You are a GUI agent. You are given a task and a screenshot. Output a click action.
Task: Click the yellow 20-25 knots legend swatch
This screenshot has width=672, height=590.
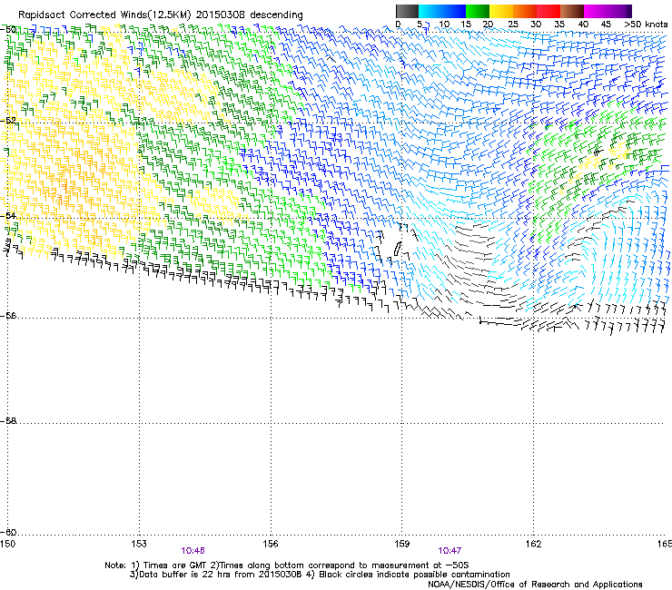coord(501,11)
